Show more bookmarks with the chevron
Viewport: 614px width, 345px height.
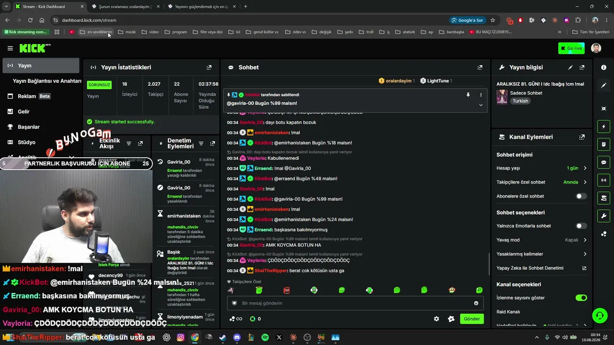click(x=559, y=32)
